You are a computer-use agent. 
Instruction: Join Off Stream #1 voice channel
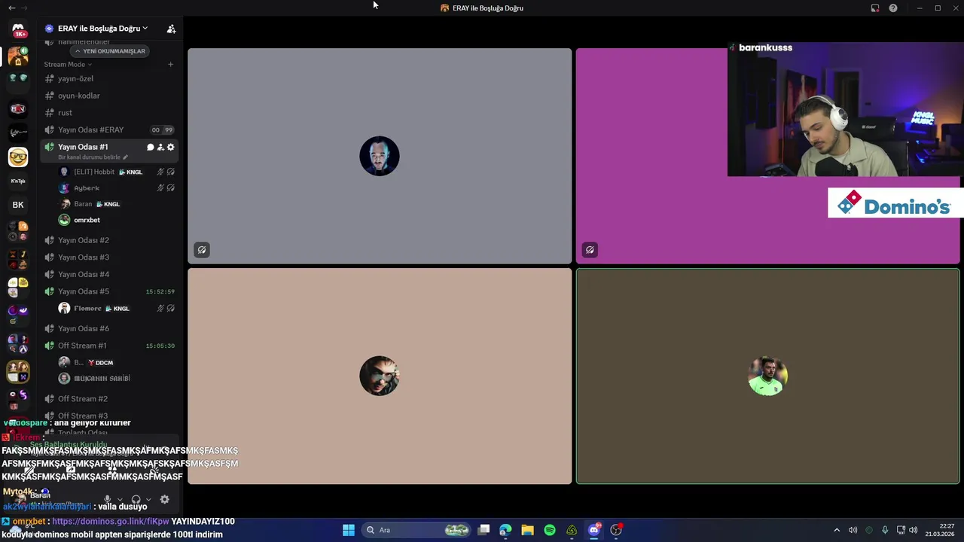point(109,346)
